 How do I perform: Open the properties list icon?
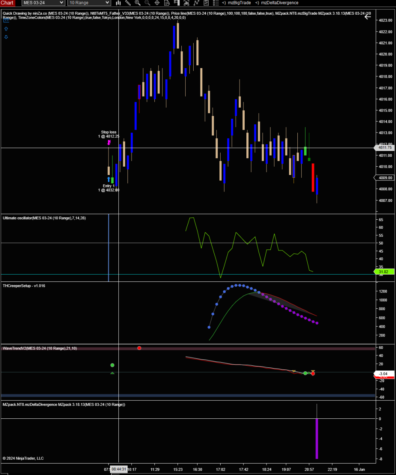215,3
